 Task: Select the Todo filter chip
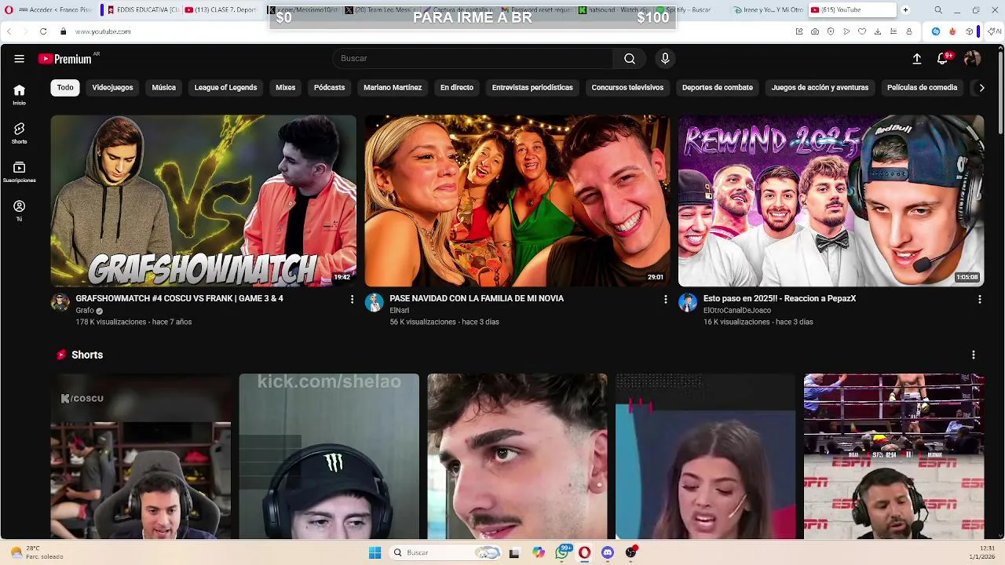click(65, 88)
